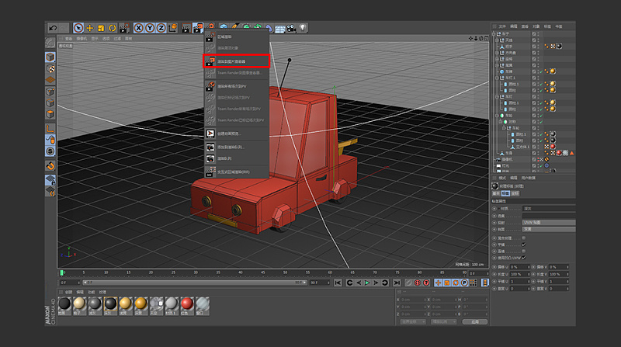Switch to Edges mode icon
The image size is (621, 347).
50,103
